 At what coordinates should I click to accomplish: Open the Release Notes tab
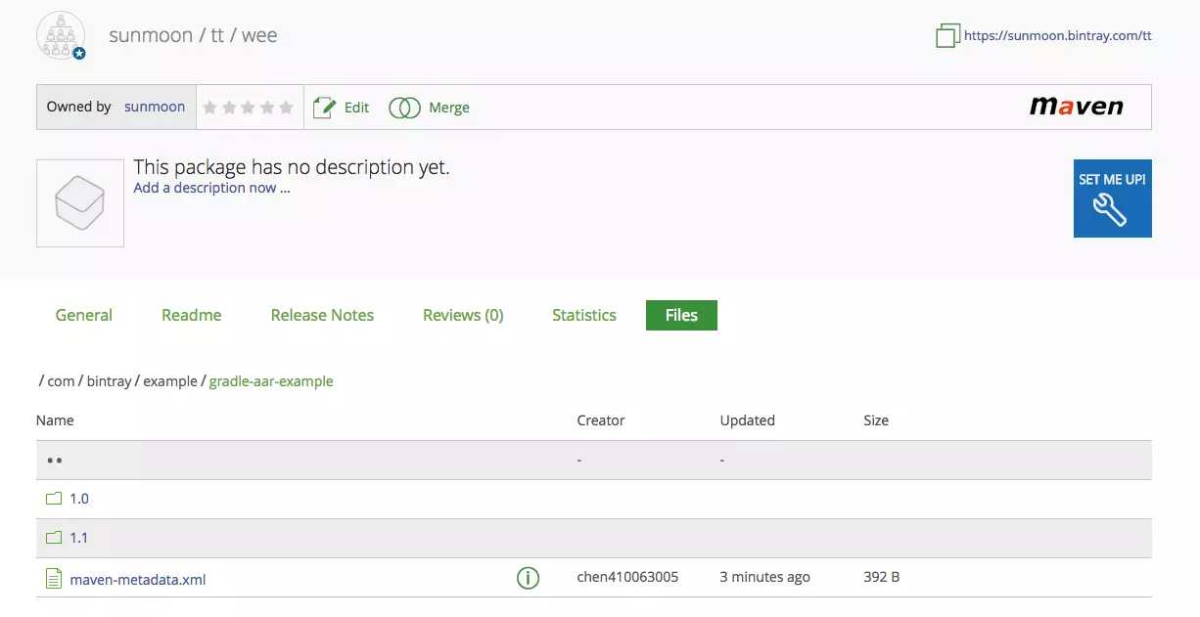[x=323, y=315]
